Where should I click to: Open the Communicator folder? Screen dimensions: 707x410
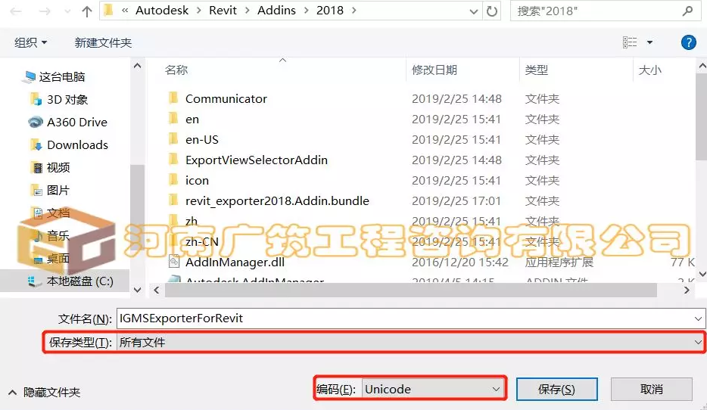point(226,98)
